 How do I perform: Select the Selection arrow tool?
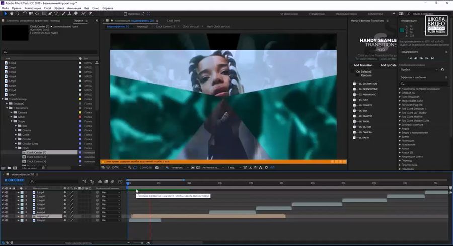[6, 13]
